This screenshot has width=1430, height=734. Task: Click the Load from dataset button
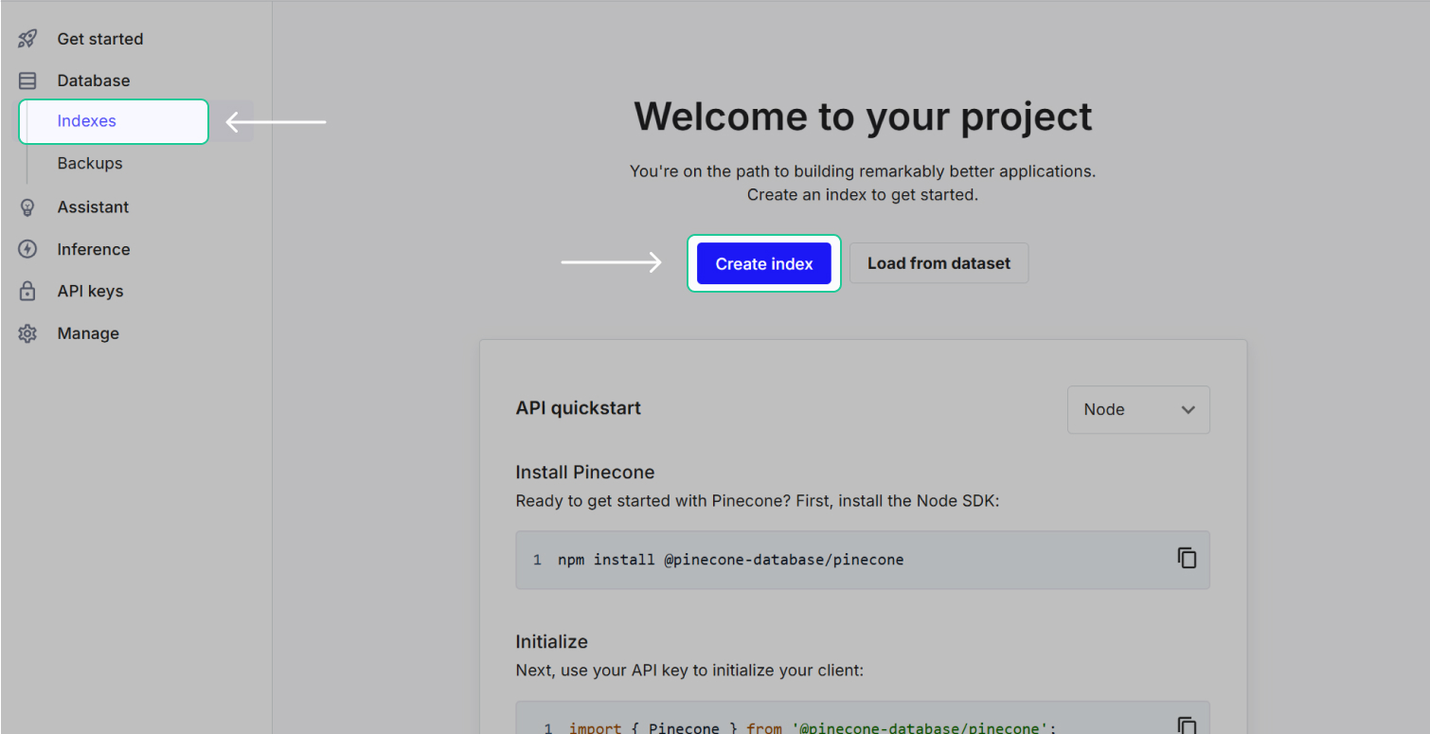click(938, 263)
